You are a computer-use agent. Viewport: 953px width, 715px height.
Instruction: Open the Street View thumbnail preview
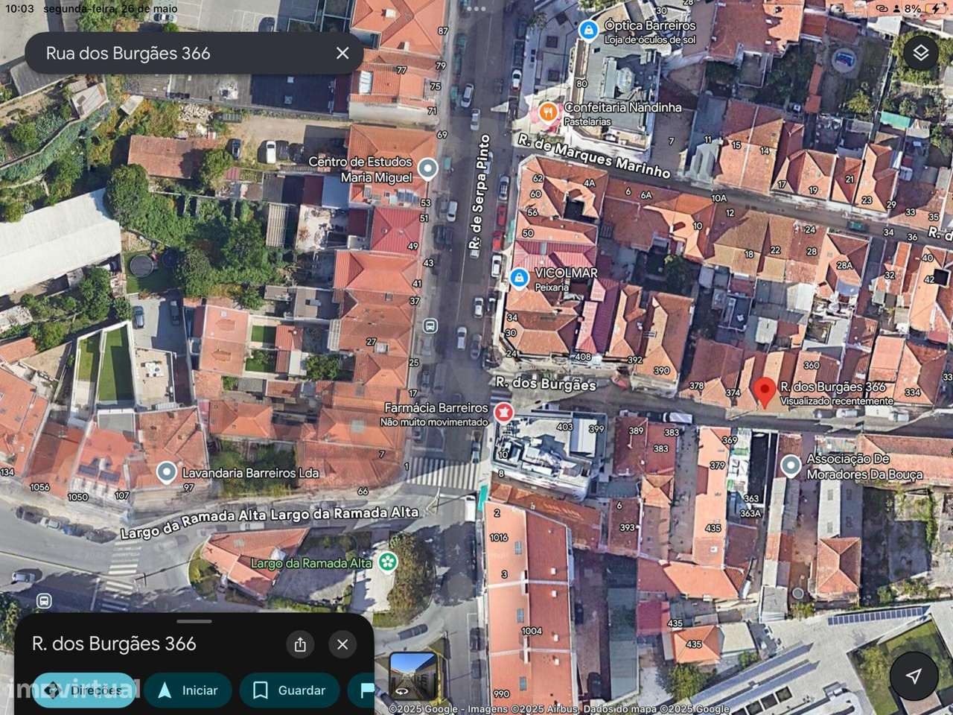[x=413, y=676]
